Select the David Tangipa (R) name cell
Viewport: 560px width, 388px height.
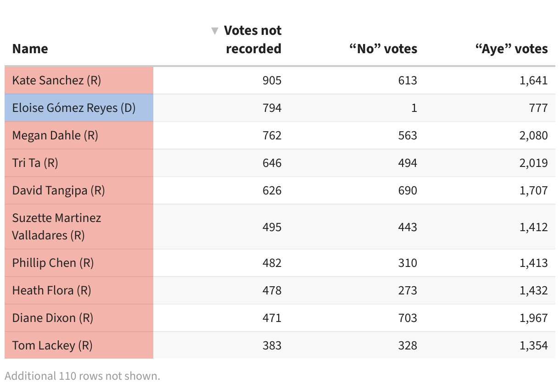click(x=59, y=190)
